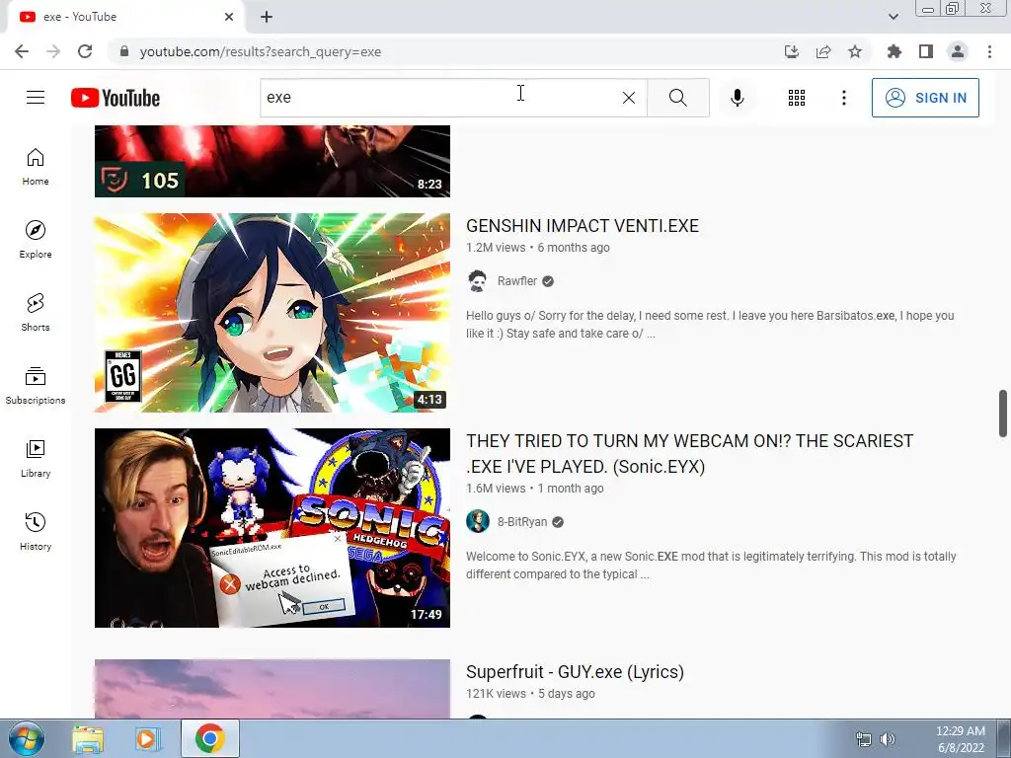Open Chrome three-dot menu
This screenshot has width=1011, height=758.
989,51
